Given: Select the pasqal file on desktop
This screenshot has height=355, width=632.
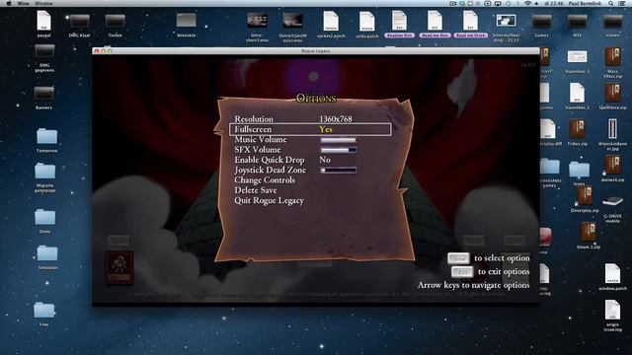Looking at the screenshot, I should [43, 21].
